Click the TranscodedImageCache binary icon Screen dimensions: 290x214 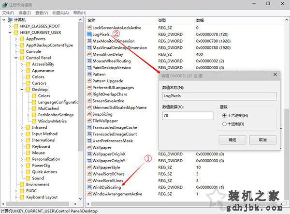coord(89,127)
